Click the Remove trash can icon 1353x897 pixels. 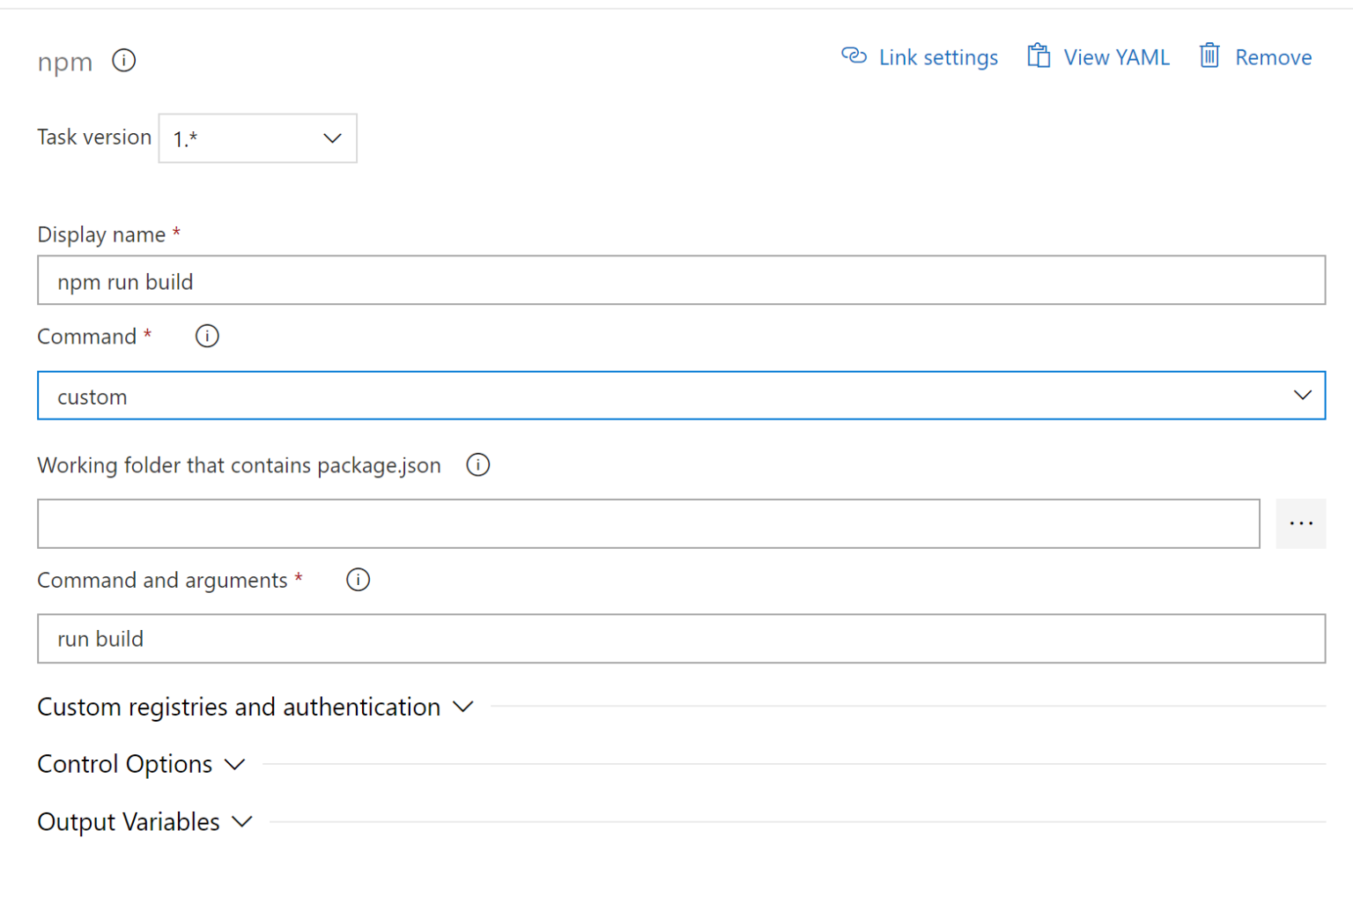1209,56
